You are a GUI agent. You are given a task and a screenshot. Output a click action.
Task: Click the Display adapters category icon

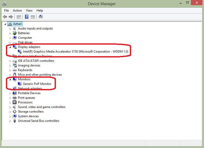[15, 47]
